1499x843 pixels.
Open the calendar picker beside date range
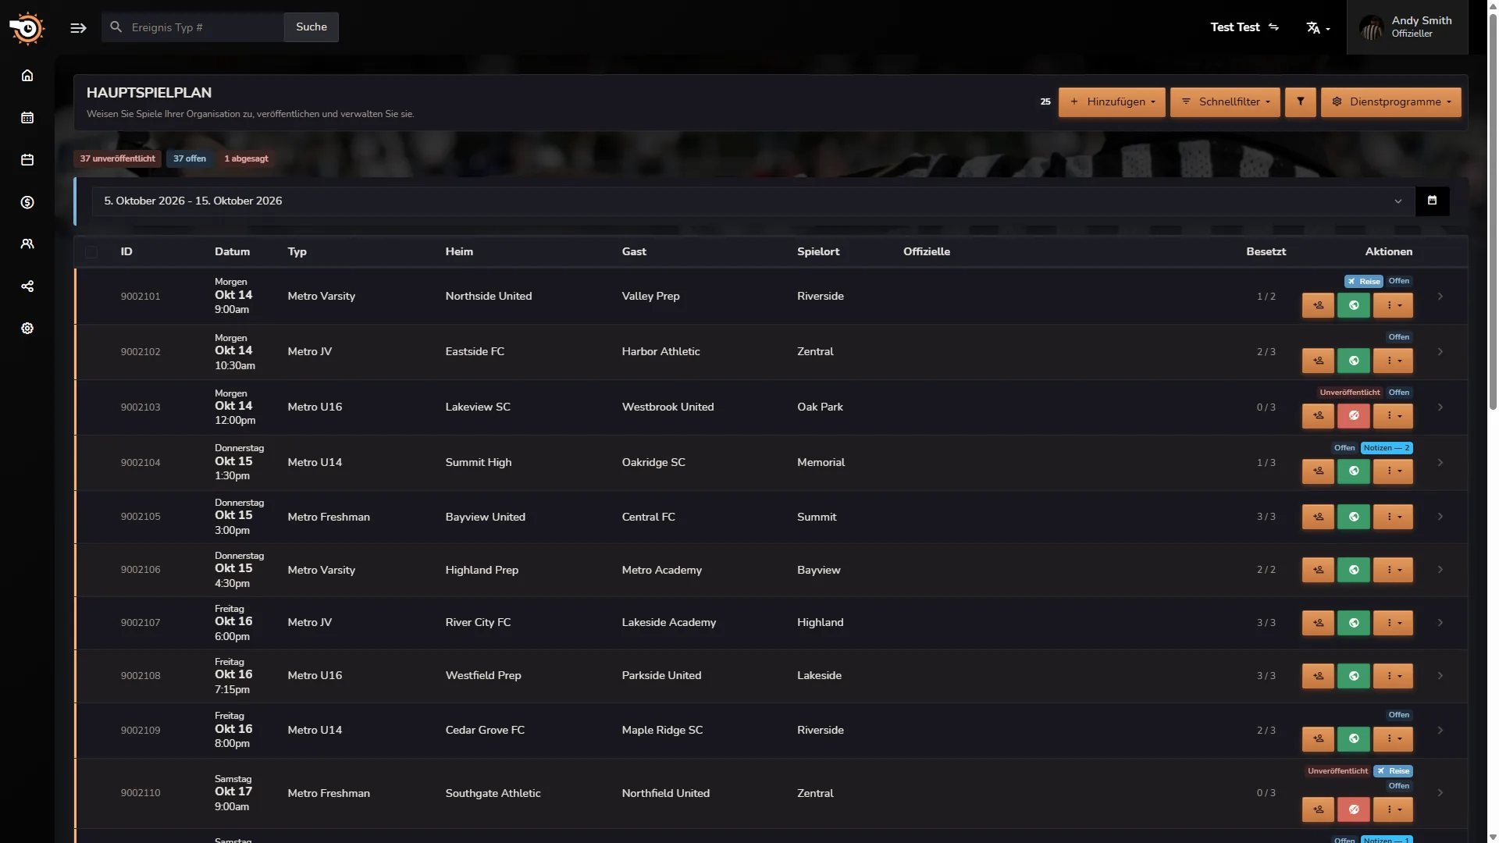click(x=1432, y=201)
